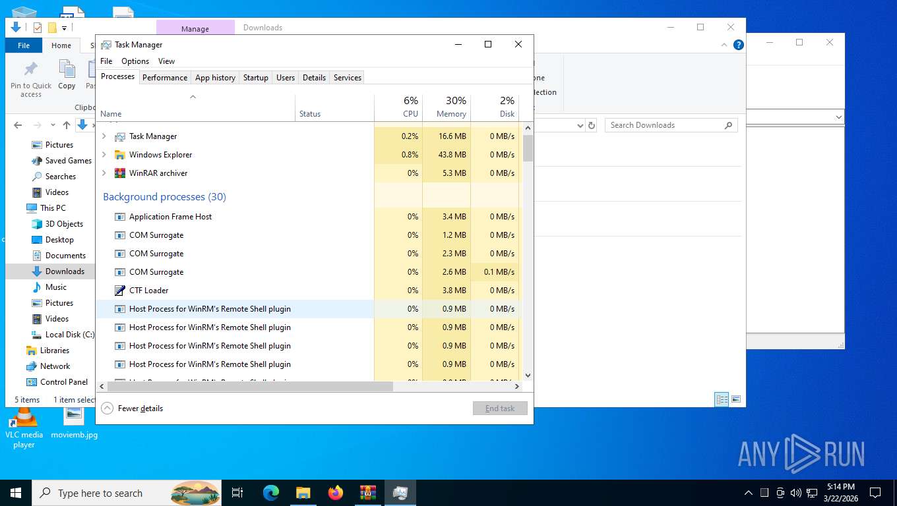The height and width of the screenshot is (506, 897).
Task: Sort processes by Status column
Action: (x=334, y=108)
